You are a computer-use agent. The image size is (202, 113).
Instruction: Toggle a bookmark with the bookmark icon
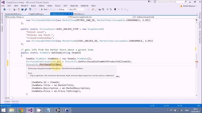115,9
